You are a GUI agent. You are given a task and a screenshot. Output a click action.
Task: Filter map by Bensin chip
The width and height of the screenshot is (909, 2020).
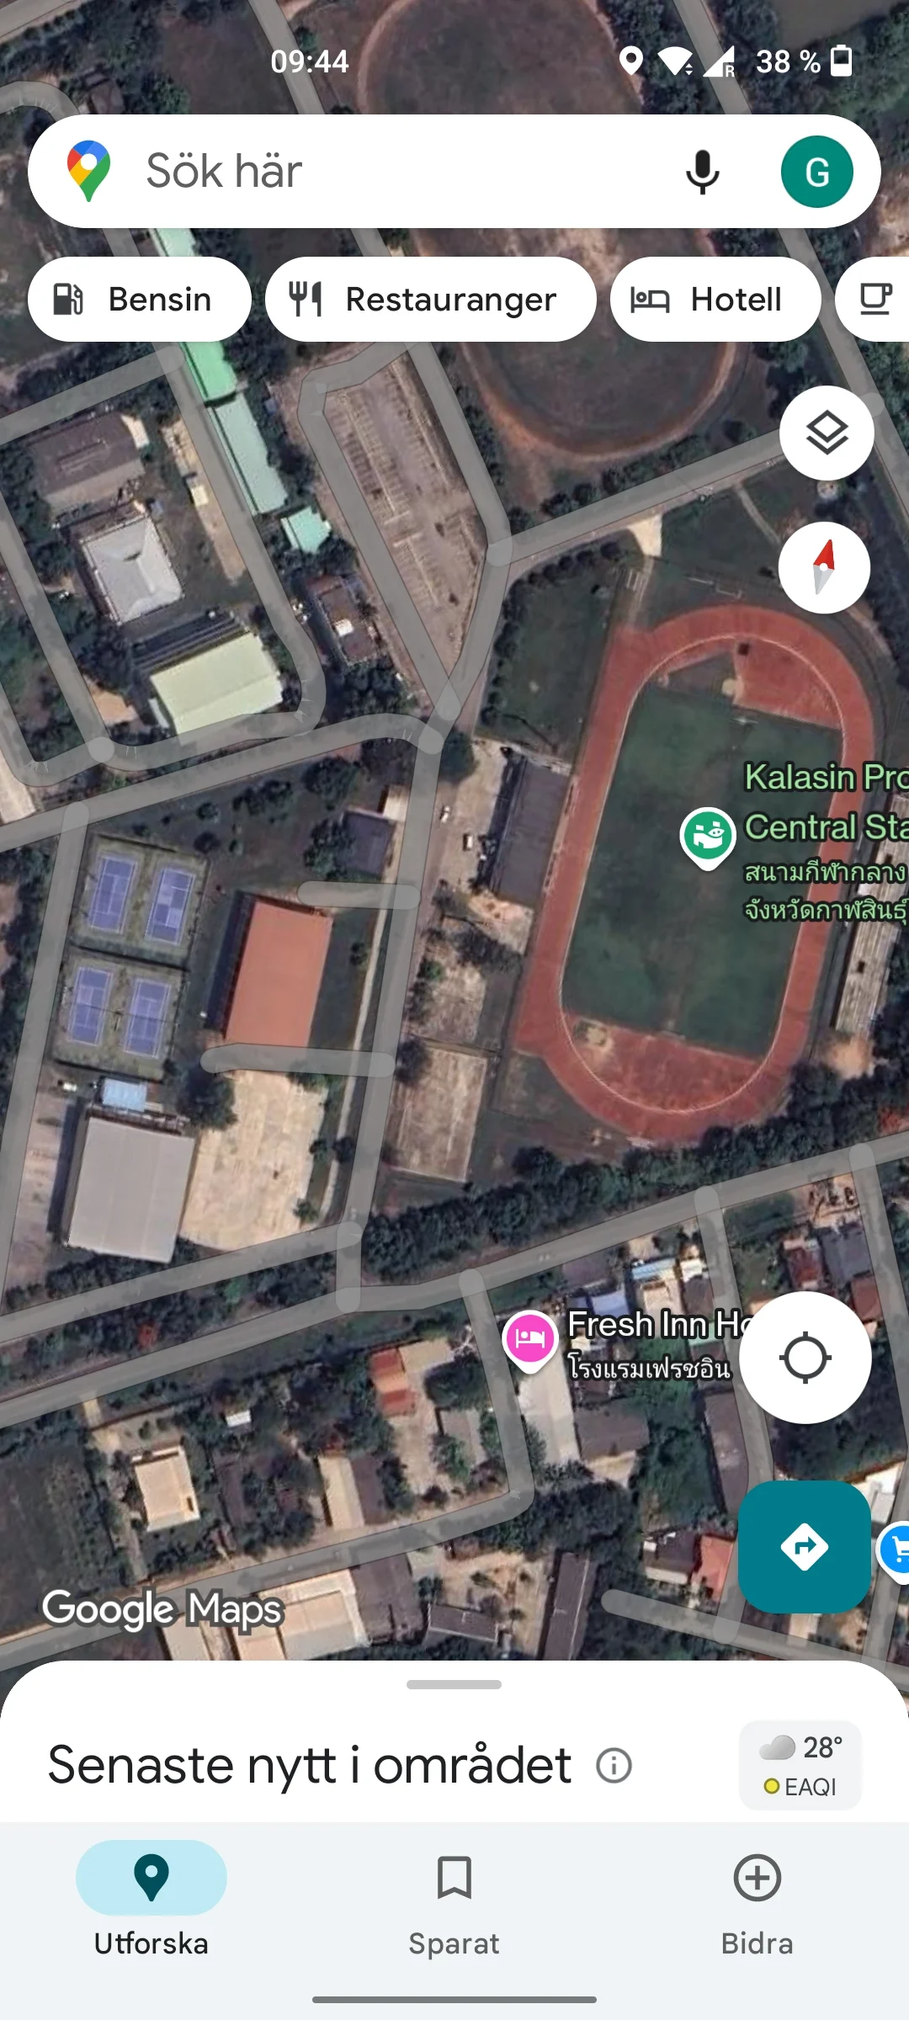140,300
